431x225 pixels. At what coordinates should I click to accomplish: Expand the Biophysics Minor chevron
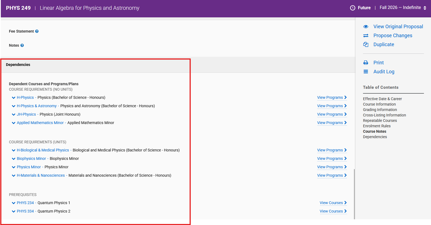(14, 159)
